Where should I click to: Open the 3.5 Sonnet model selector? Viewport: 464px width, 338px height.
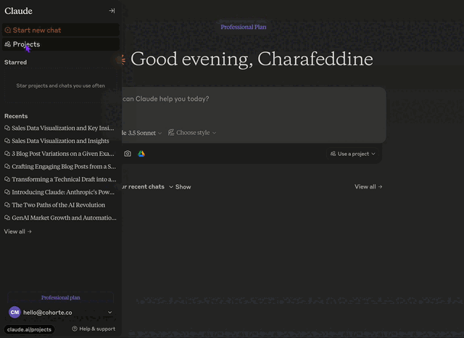coord(142,133)
